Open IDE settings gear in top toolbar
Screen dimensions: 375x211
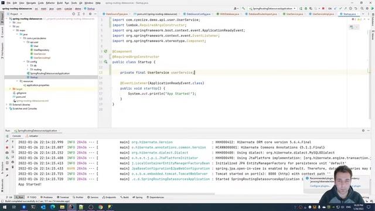[367, 8]
